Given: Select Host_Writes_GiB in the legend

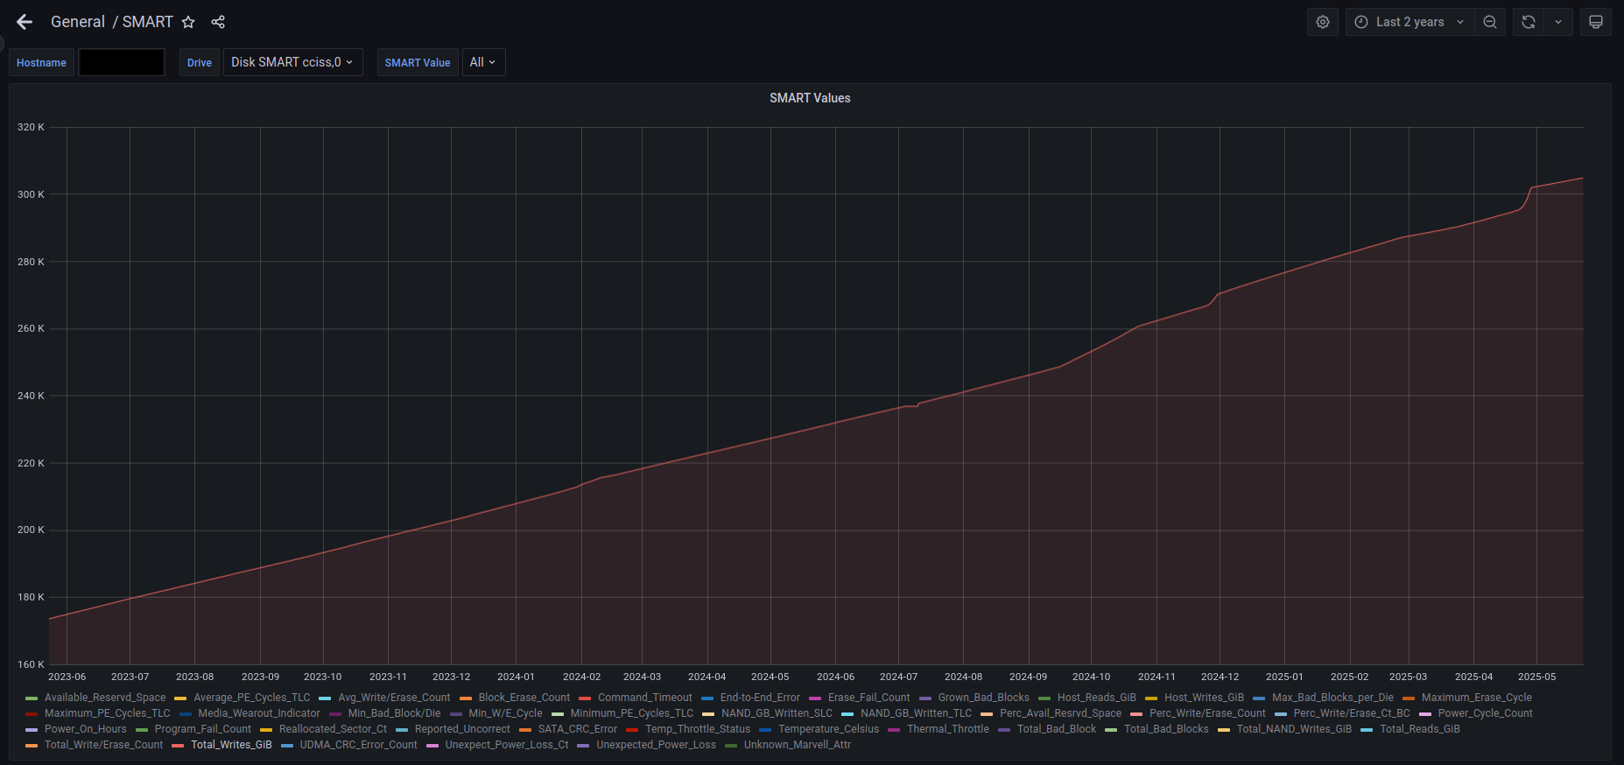Looking at the screenshot, I should 1204,698.
